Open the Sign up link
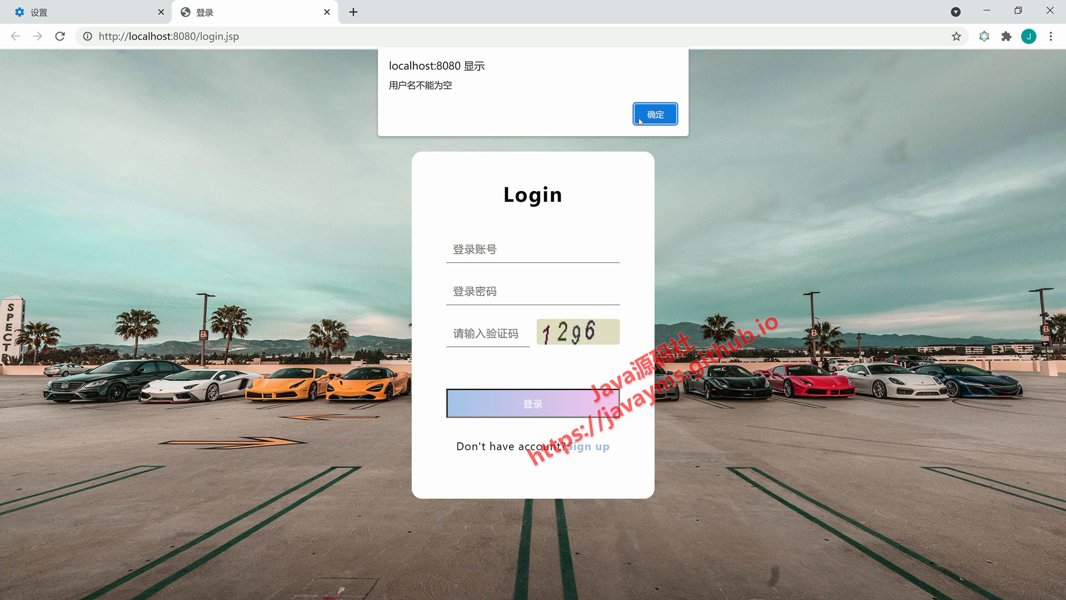The width and height of the screenshot is (1066, 600). [589, 447]
